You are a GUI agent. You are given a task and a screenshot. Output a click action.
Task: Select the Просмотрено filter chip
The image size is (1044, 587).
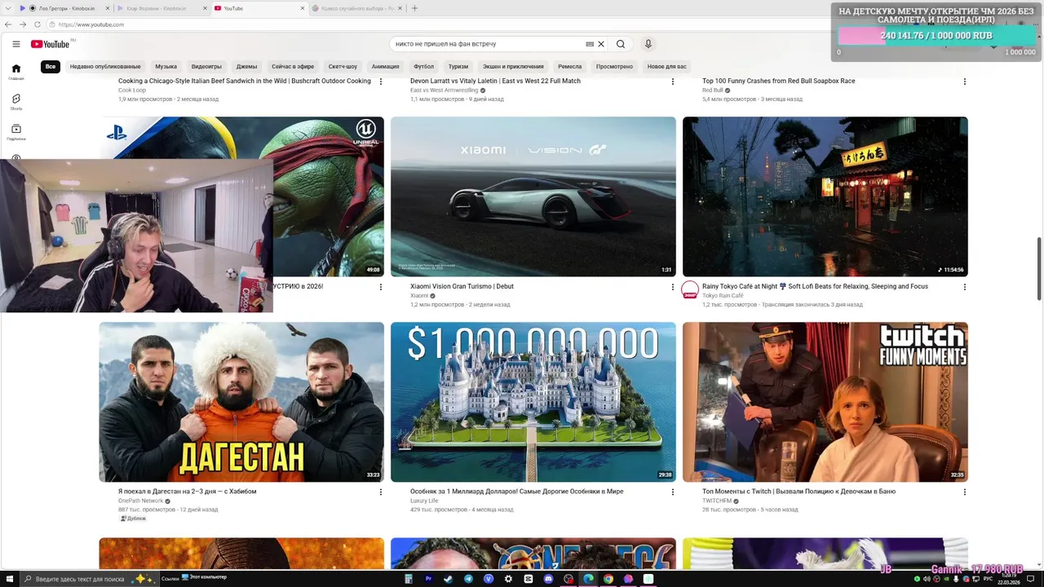(x=614, y=66)
